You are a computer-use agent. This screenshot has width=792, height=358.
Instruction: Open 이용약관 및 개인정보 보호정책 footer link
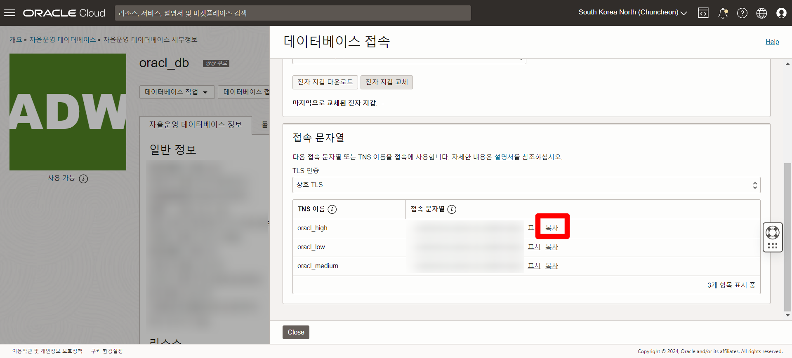(x=47, y=351)
